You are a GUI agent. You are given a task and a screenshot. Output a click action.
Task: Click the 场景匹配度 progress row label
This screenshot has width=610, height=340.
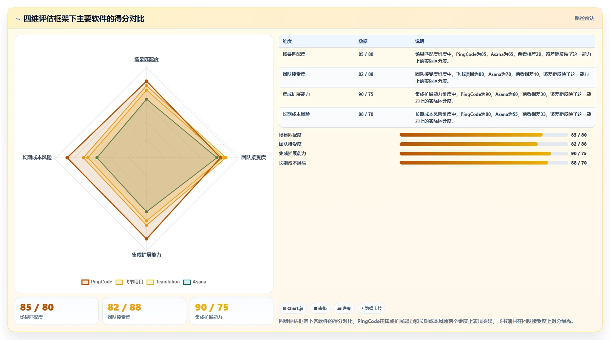click(x=290, y=135)
